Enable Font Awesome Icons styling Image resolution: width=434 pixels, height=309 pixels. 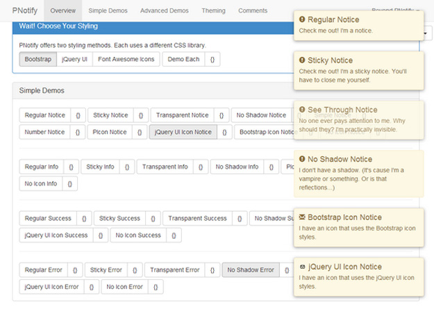pyautogui.click(x=126, y=60)
